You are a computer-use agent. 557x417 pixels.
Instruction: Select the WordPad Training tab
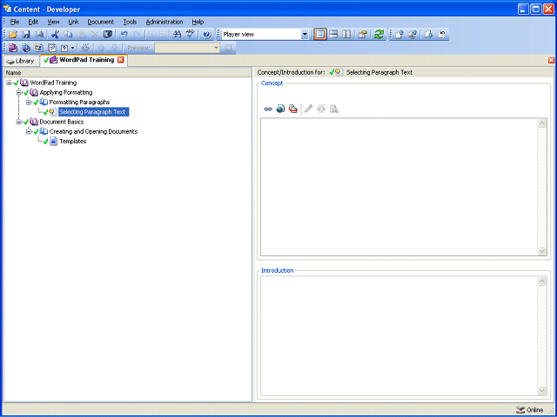pos(84,60)
